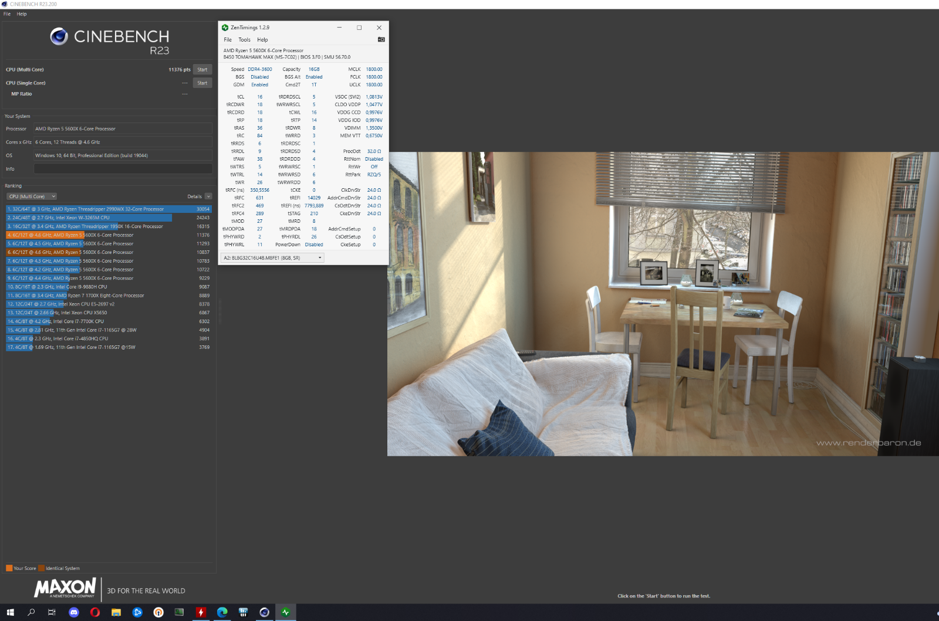The image size is (939, 621).
Task: Switch to Cinebench in the taskbar
Action: (x=265, y=612)
